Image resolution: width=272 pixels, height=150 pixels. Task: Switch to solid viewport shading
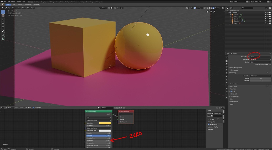(x=209, y=8)
